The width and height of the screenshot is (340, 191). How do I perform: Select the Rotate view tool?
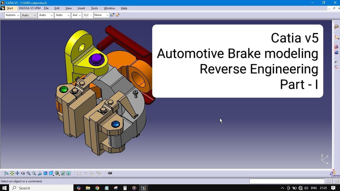point(23,173)
